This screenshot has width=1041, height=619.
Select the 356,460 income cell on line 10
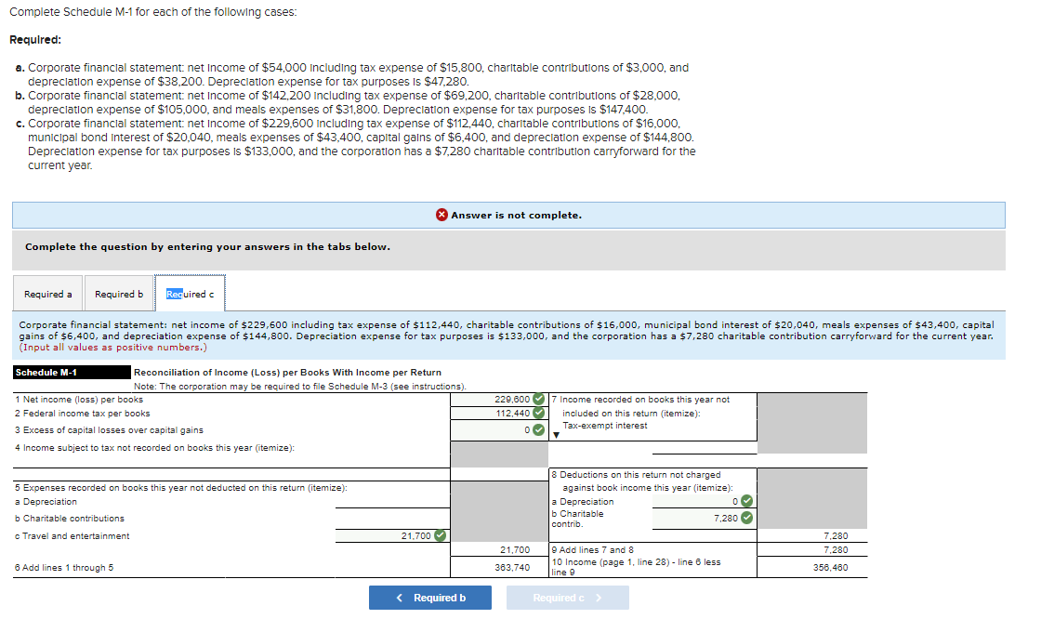(x=836, y=567)
